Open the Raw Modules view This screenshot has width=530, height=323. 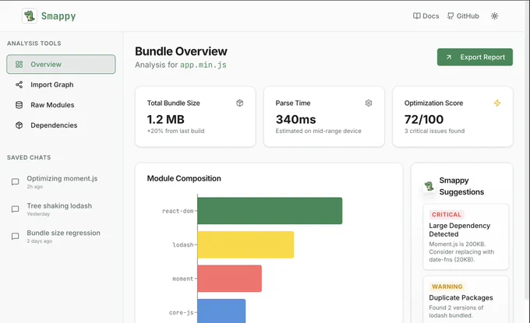click(61, 105)
